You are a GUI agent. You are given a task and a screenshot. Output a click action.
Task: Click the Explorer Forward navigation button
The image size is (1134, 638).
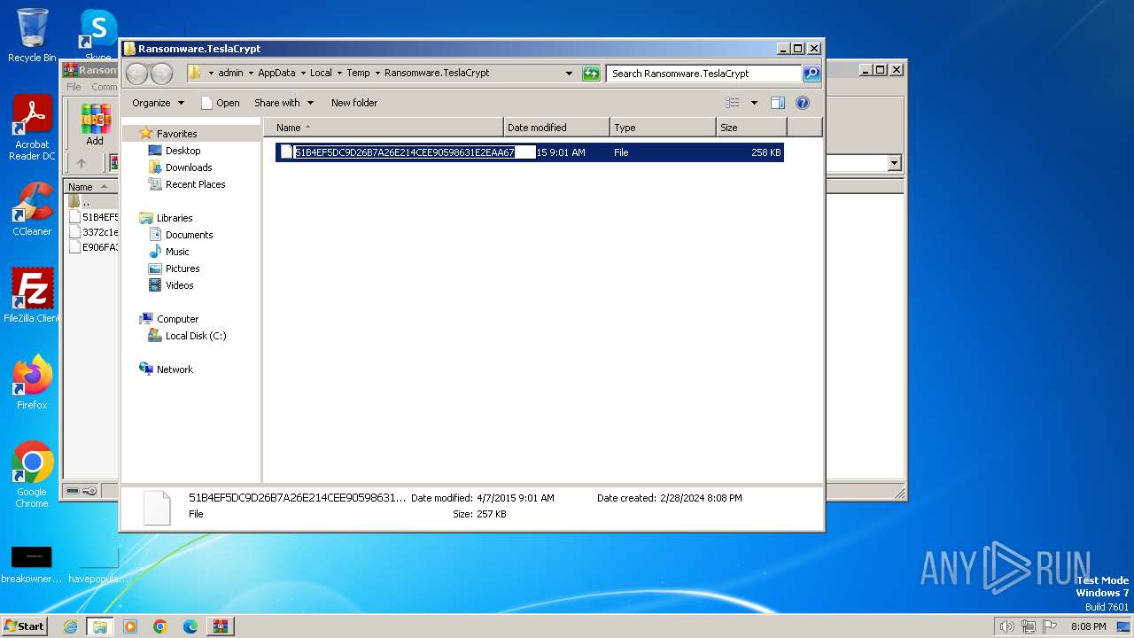point(161,74)
